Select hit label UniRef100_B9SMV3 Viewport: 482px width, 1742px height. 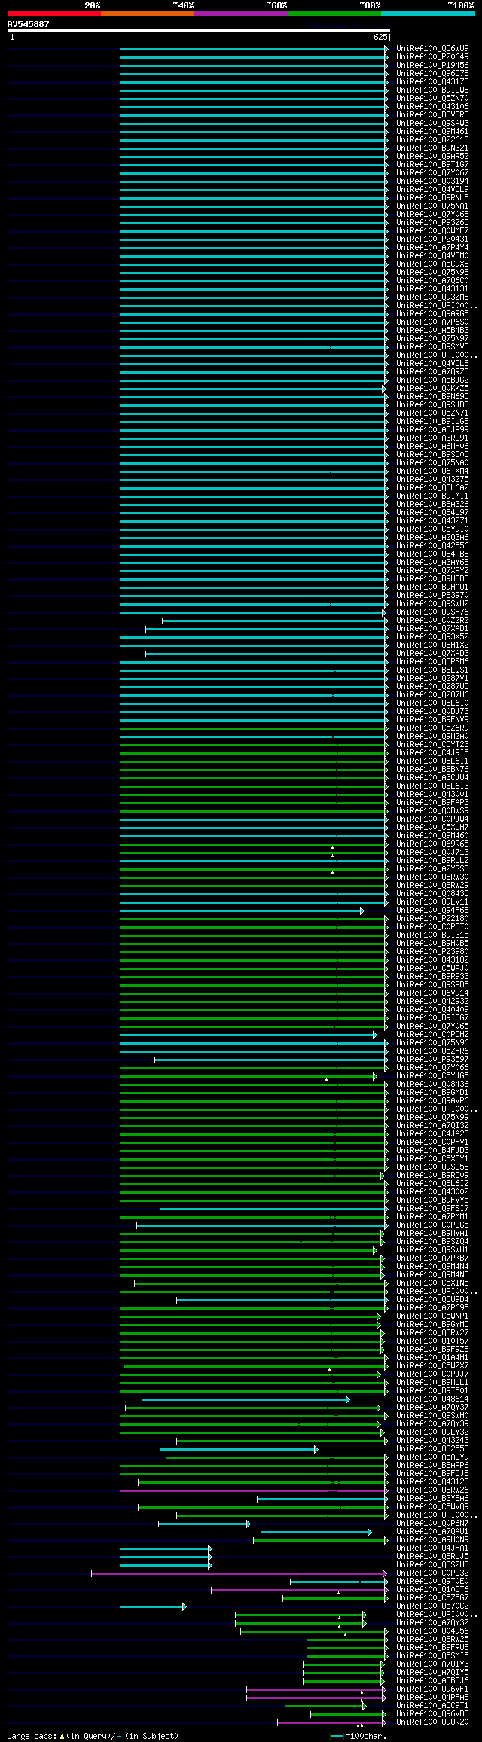[x=432, y=346]
